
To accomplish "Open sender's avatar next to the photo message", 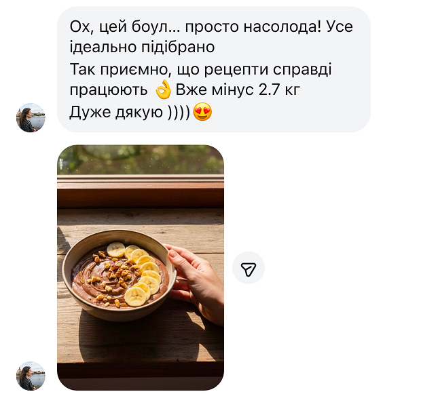I will pos(31,376).
